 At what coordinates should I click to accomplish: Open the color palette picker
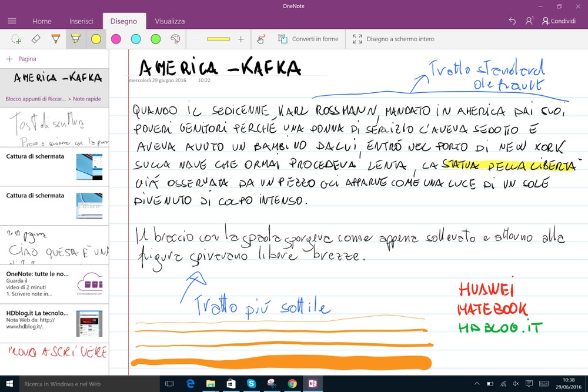175,39
